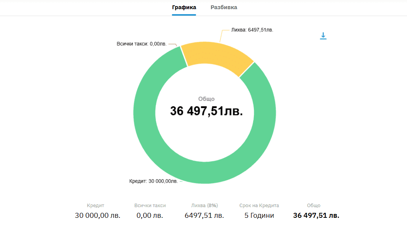Select the 30 000,00 лв. summary value

pos(98,216)
